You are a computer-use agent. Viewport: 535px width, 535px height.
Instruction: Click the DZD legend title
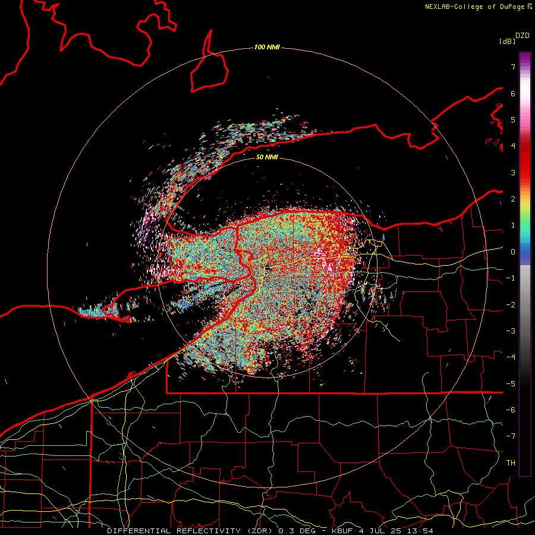[x=522, y=36]
